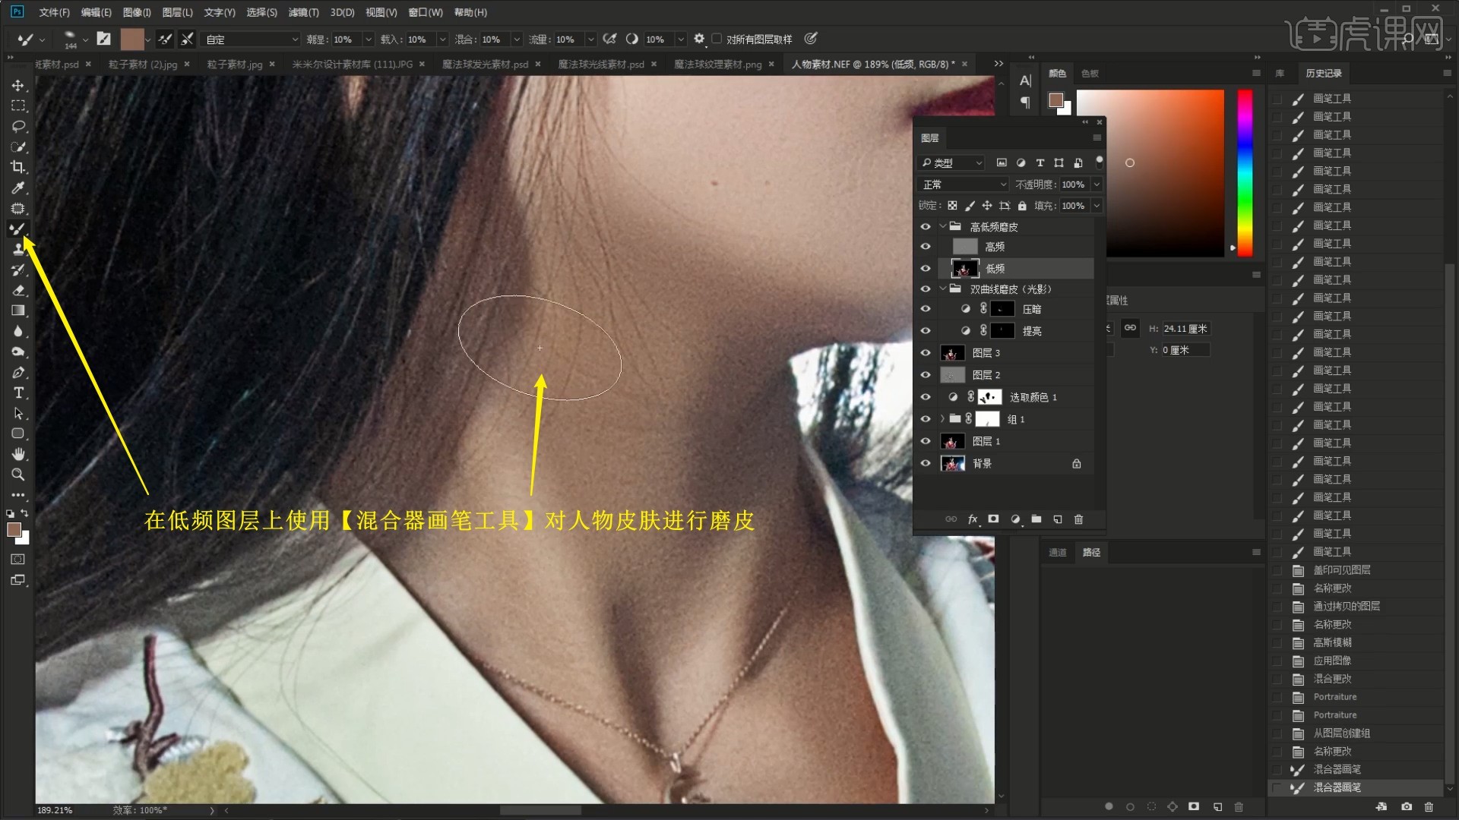The image size is (1459, 820).
Task: Select the Eraser tool
Action: [x=18, y=290]
